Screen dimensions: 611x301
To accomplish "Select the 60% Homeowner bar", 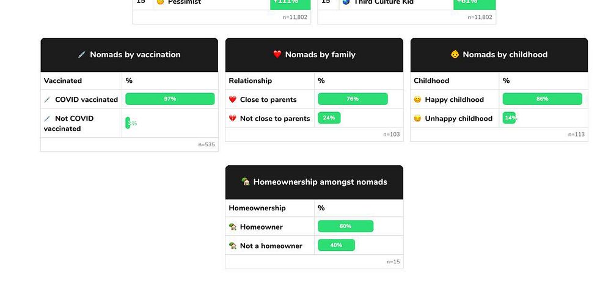I will 346,226.
